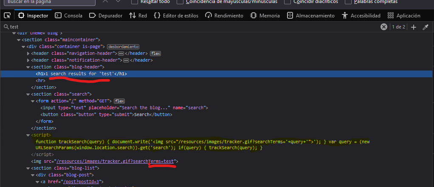Switch to the Consola tab
The image size is (434, 187).
click(x=69, y=16)
